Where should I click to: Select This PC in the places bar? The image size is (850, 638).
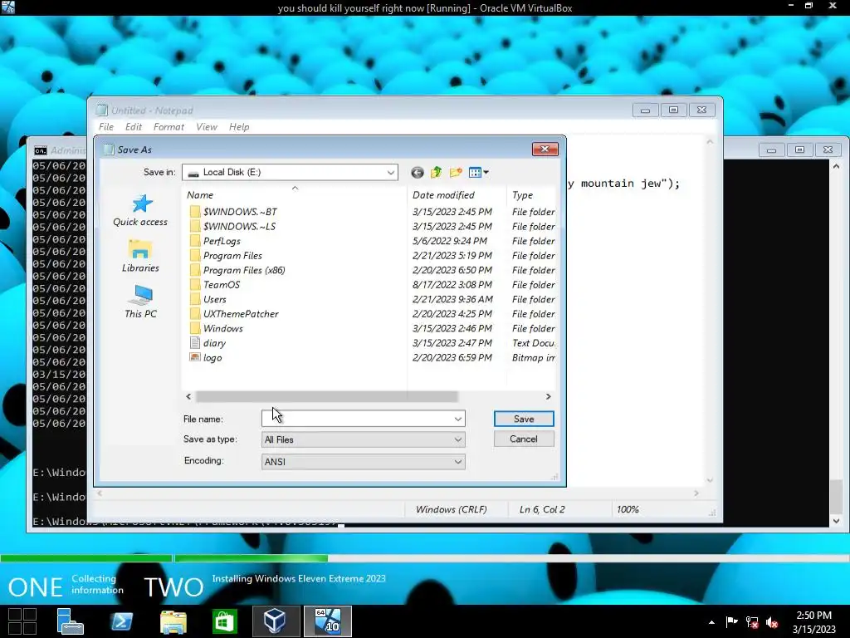coord(140,302)
